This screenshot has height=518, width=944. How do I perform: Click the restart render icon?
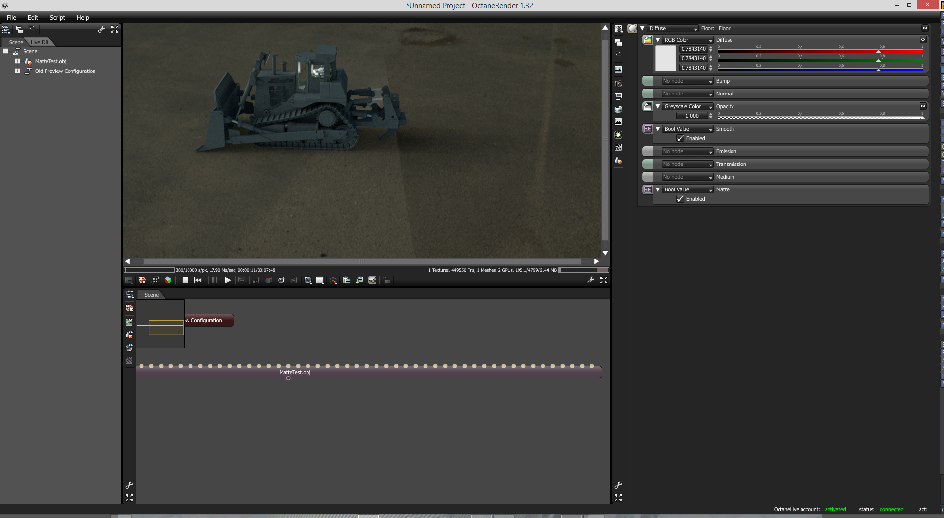198,280
